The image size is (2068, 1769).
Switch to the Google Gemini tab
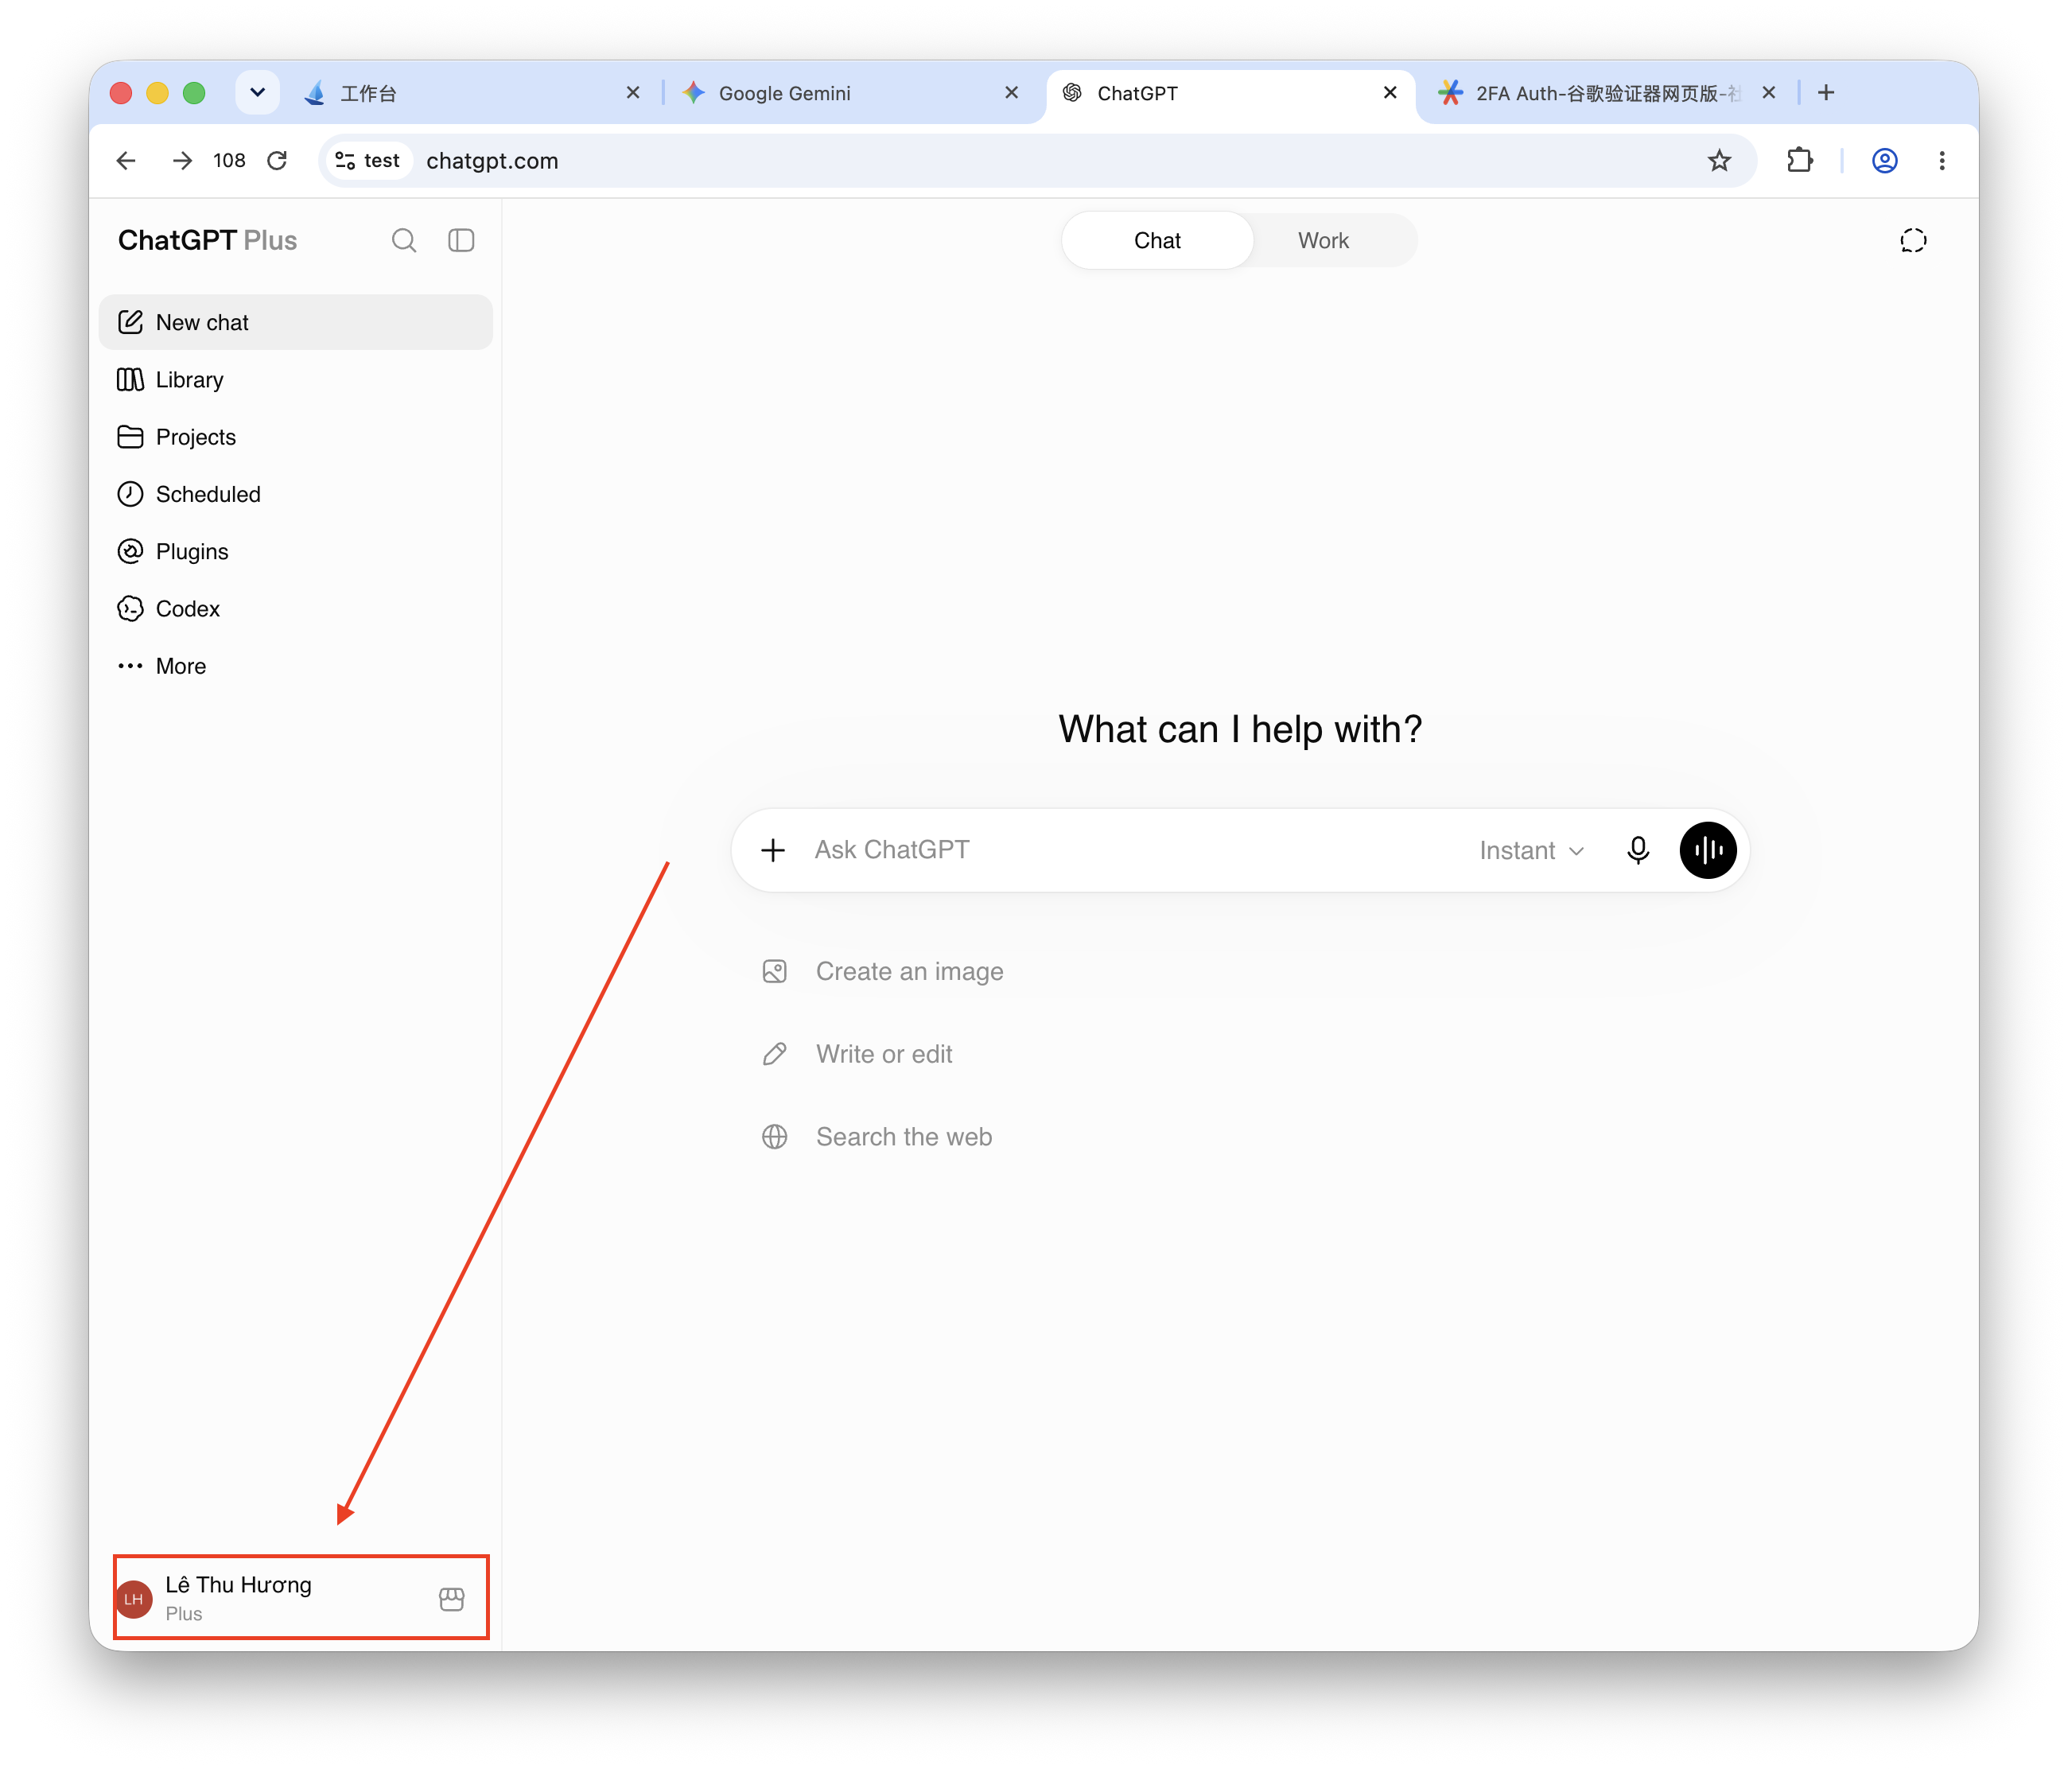(x=849, y=93)
